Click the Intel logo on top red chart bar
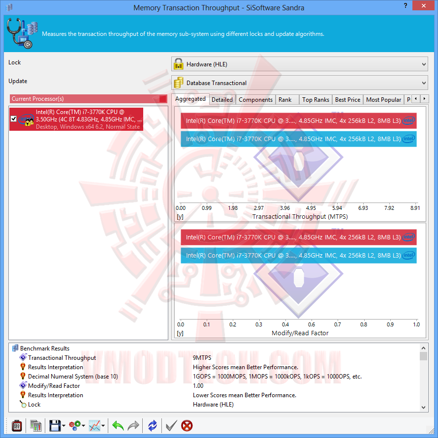Image resolution: width=438 pixels, height=438 pixels. pyautogui.click(x=408, y=120)
